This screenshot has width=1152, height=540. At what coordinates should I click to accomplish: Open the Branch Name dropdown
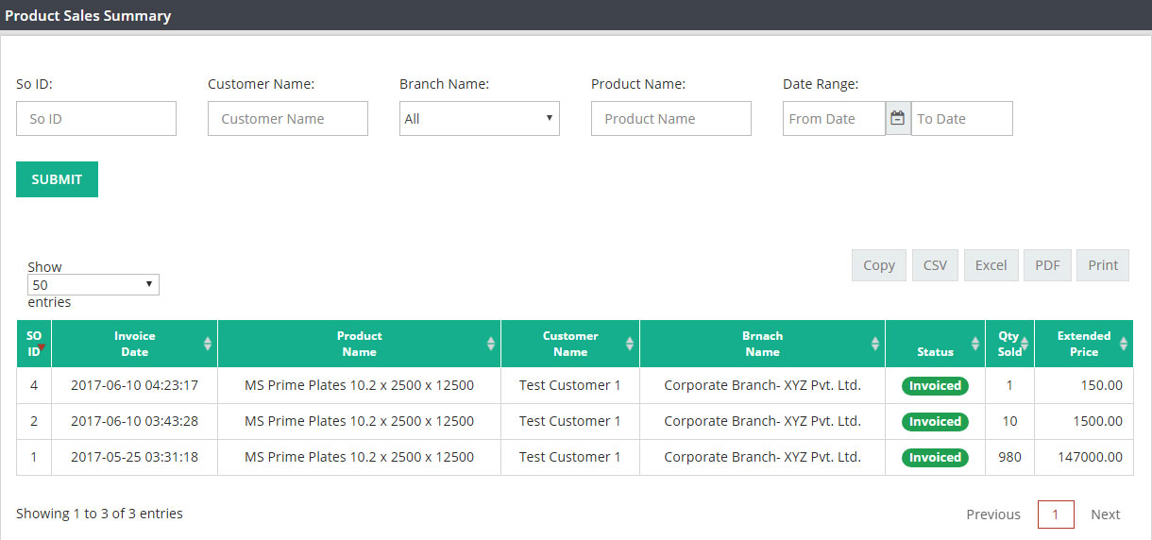(x=480, y=119)
